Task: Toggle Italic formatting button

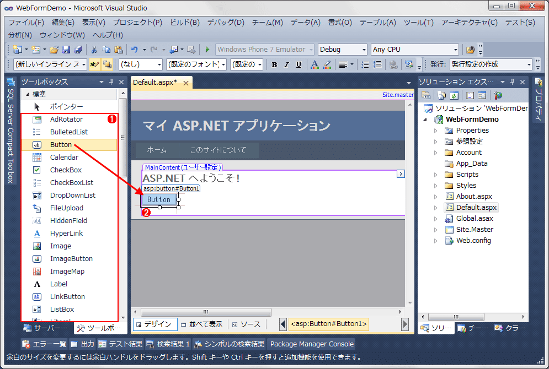Action: click(286, 64)
